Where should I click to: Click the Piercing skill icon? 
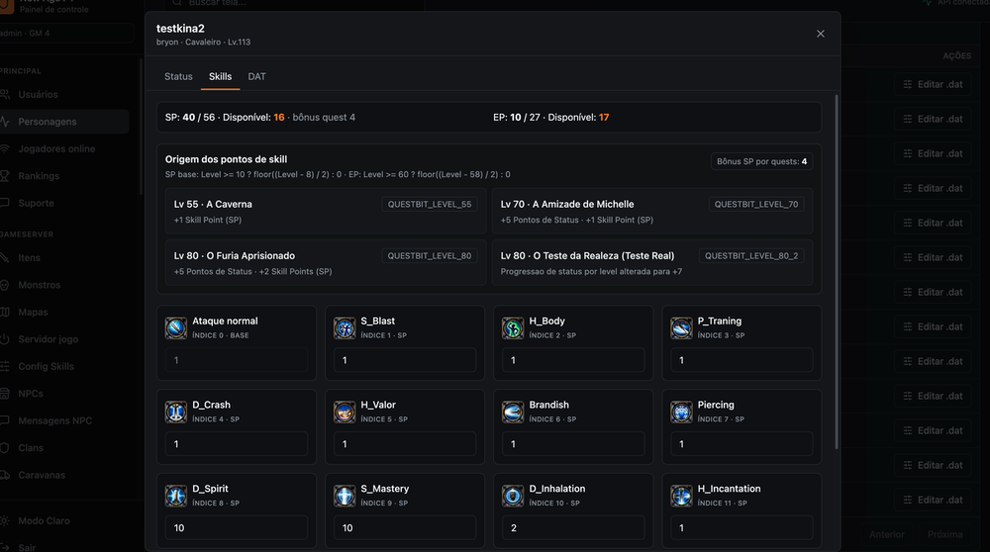681,412
